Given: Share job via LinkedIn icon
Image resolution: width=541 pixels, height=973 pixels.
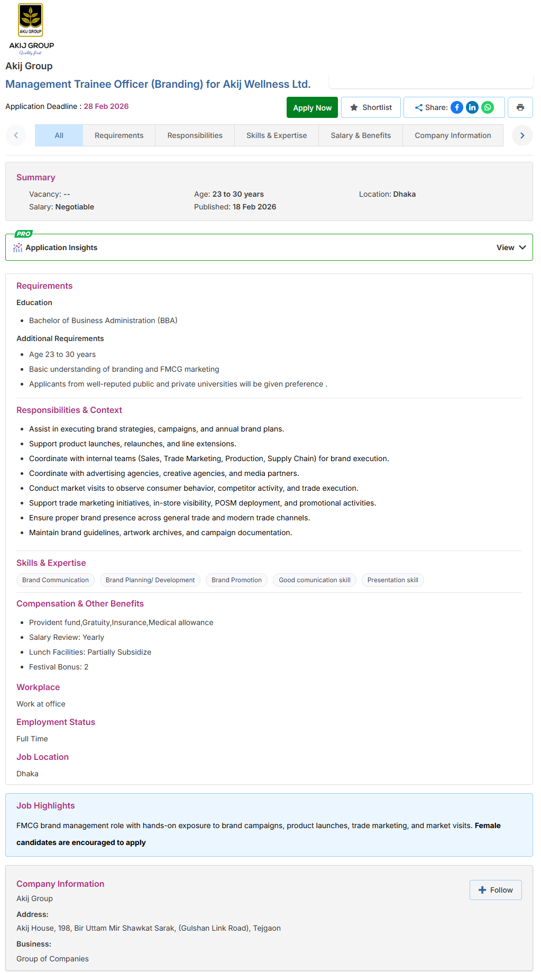Looking at the screenshot, I should click(x=472, y=107).
